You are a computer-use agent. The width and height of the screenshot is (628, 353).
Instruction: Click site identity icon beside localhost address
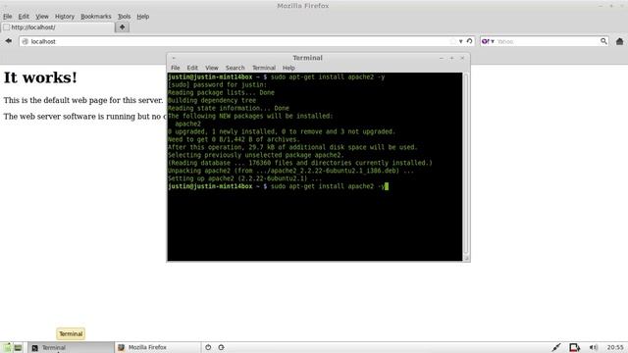[x=25, y=41]
